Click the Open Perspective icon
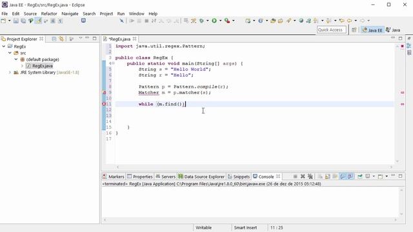413x232 pixels. 354,30
